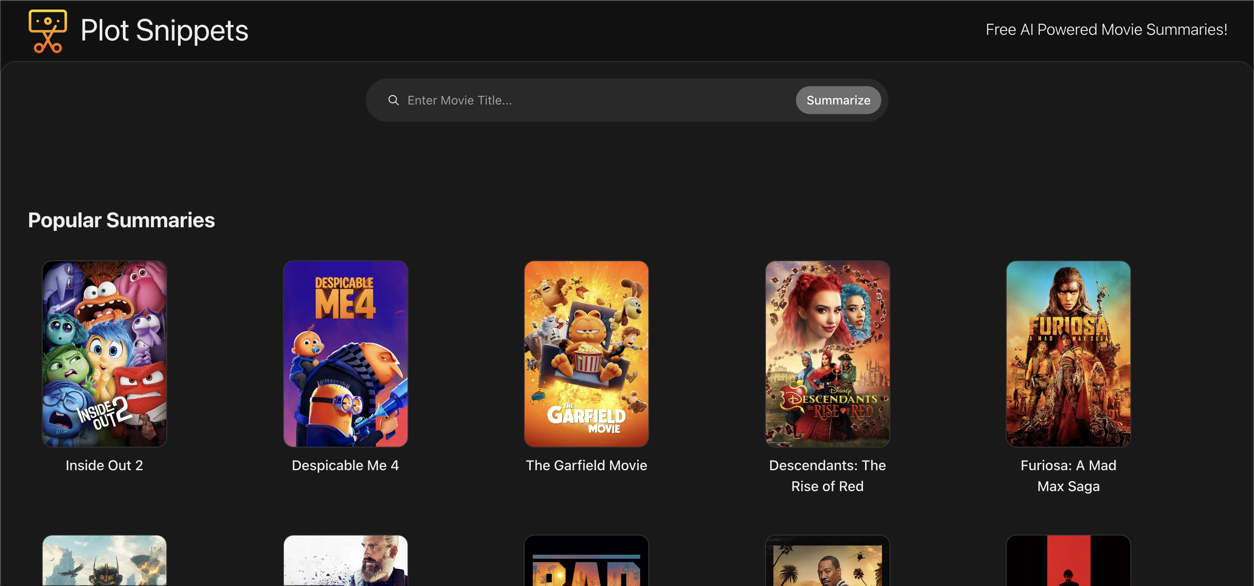The height and width of the screenshot is (586, 1254).
Task: Open the Descendants Rise of Red poster
Action: pyautogui.click(x=827, y=354)
